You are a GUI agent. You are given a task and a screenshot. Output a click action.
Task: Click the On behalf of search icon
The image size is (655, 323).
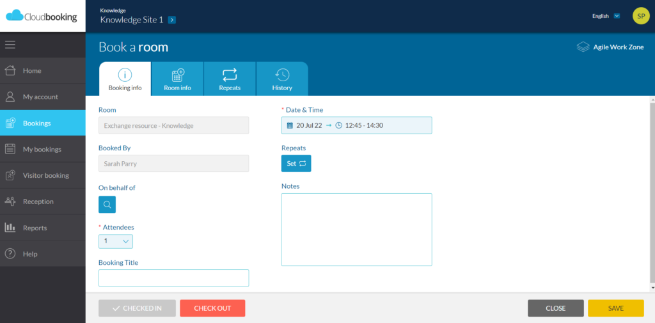(x=107, y=205)
